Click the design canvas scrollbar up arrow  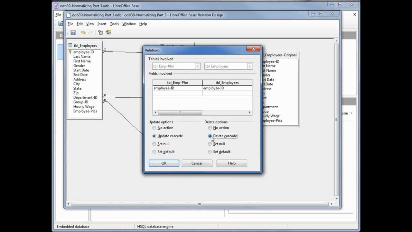click(x=337, y=41)
